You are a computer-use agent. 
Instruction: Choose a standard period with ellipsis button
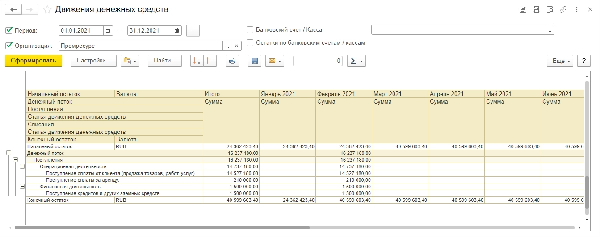193,30
